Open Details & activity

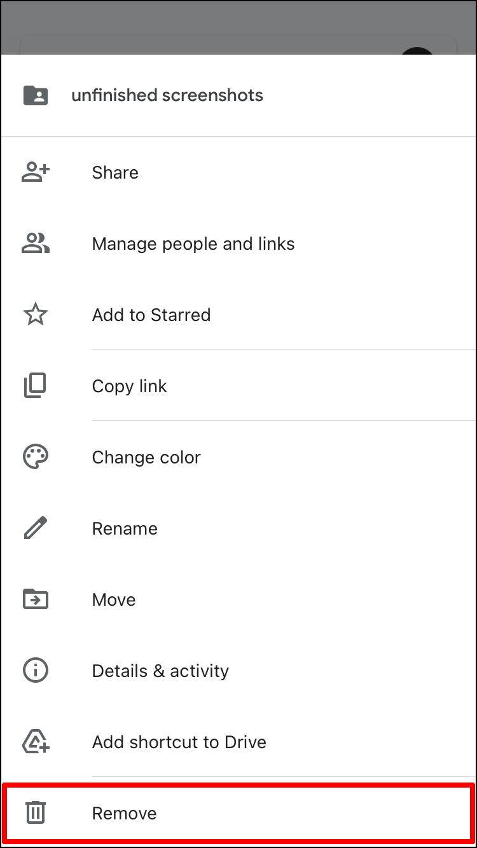pos(160,671)
